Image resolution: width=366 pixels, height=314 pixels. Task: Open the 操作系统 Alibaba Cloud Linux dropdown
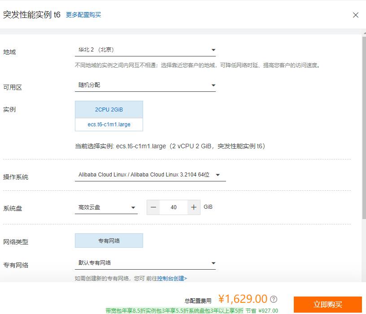point(150,175)
